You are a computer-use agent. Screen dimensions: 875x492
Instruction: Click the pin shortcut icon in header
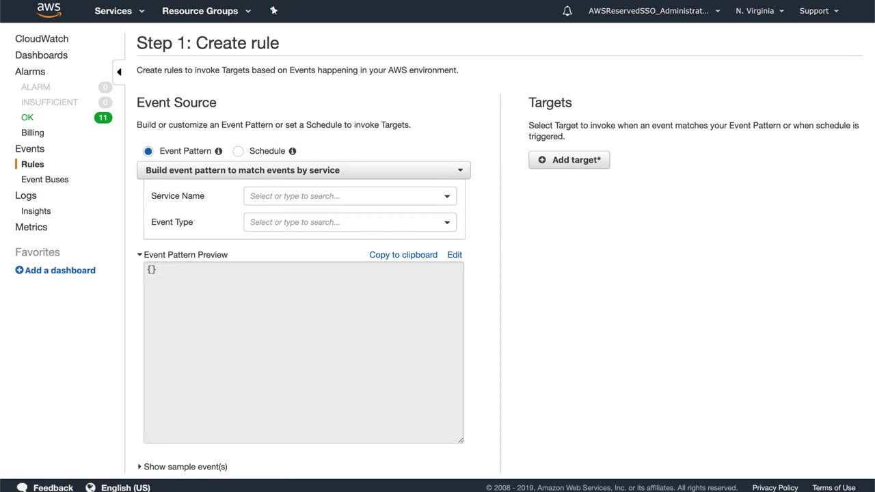click(273, 10)
